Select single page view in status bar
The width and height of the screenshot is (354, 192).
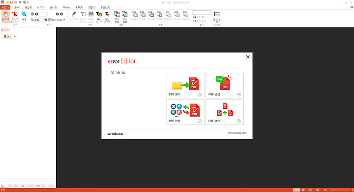[x=296, y=190]
